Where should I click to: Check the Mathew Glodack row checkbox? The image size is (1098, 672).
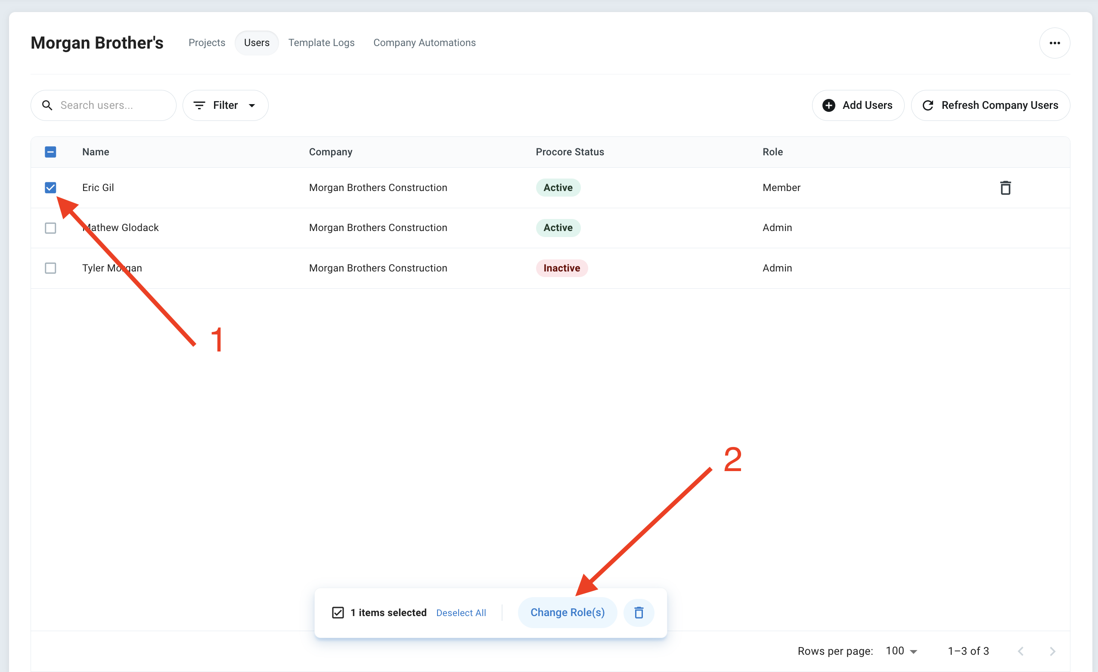(50, 228)
